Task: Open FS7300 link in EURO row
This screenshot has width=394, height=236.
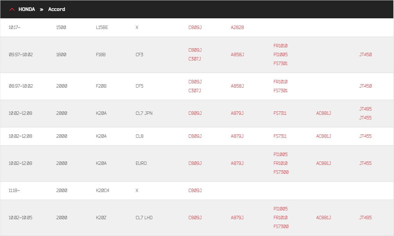Action: tap(281, 172)
